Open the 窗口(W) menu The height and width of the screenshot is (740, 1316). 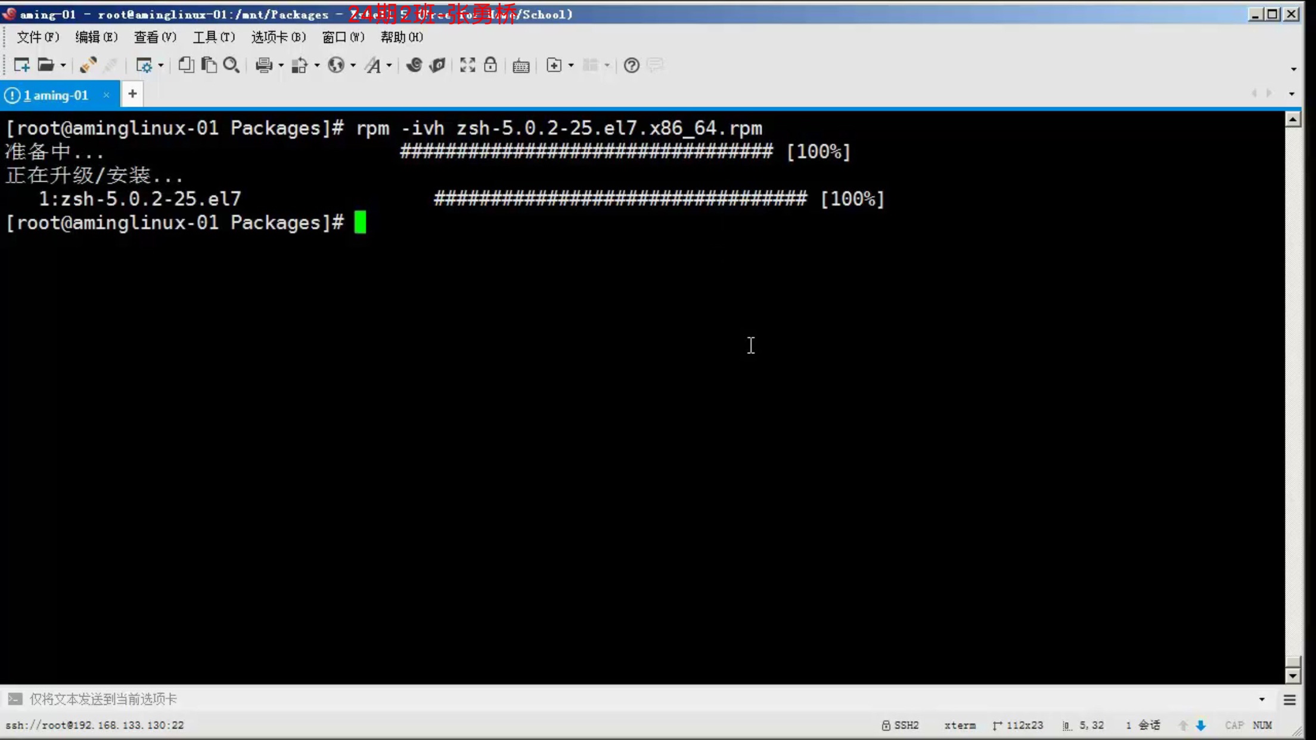click(x=343, y=37)
